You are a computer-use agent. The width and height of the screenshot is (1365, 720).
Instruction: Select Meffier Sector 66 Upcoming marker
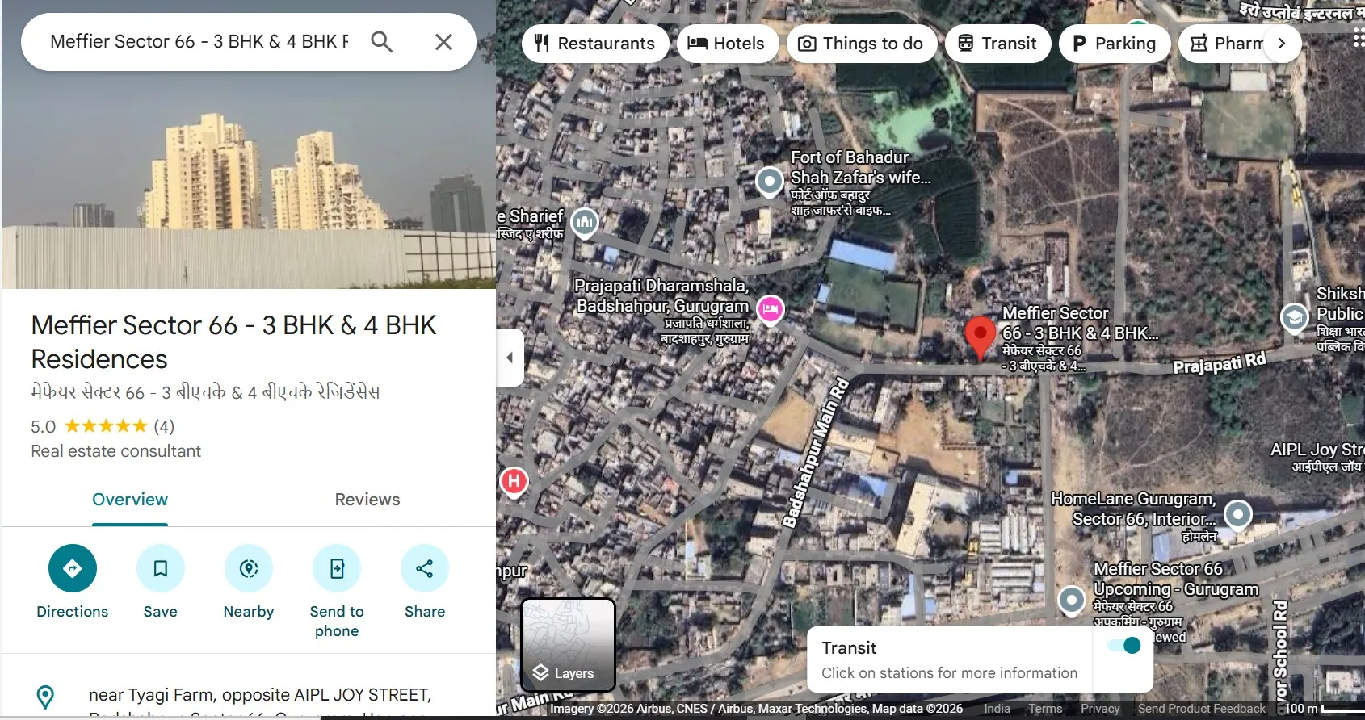(1072, 601)
